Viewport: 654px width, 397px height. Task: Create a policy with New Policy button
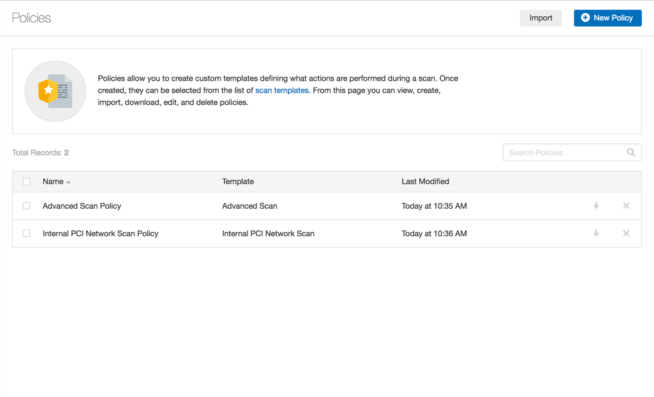tap(607, 18)
